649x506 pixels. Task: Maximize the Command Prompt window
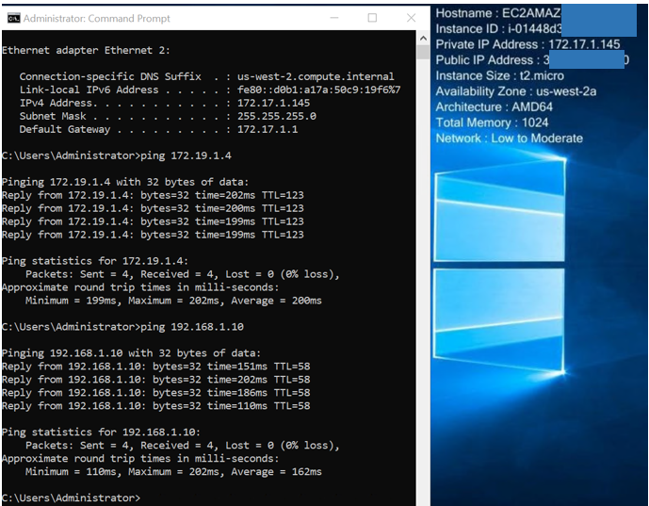point(372,18)
